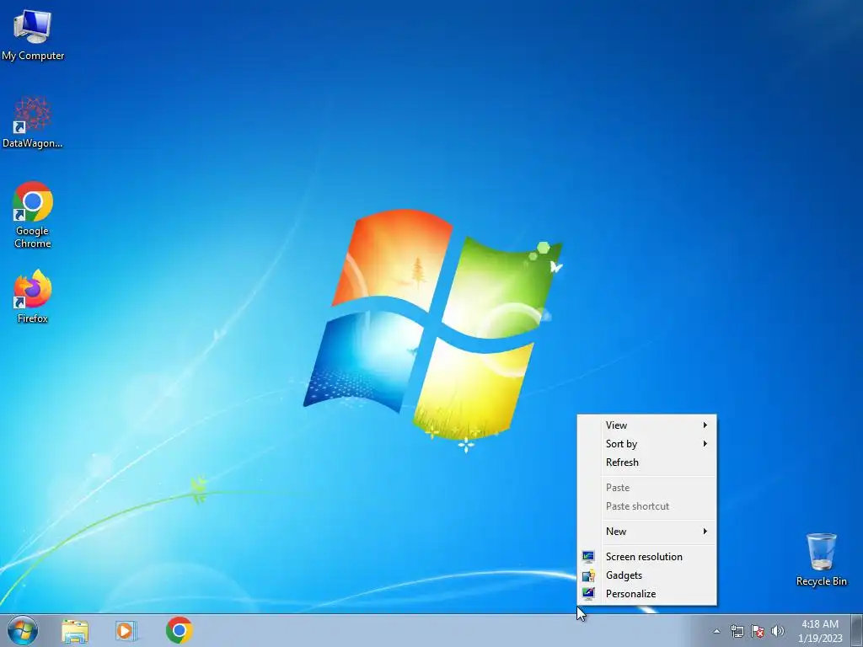Launch Windows Media Player from taskbar
Screen dimensions: 863x647
126,630
